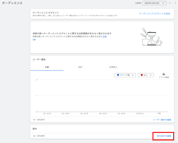
Task: Click the 55〜64 才 axis label
Action: coord(121,114)
